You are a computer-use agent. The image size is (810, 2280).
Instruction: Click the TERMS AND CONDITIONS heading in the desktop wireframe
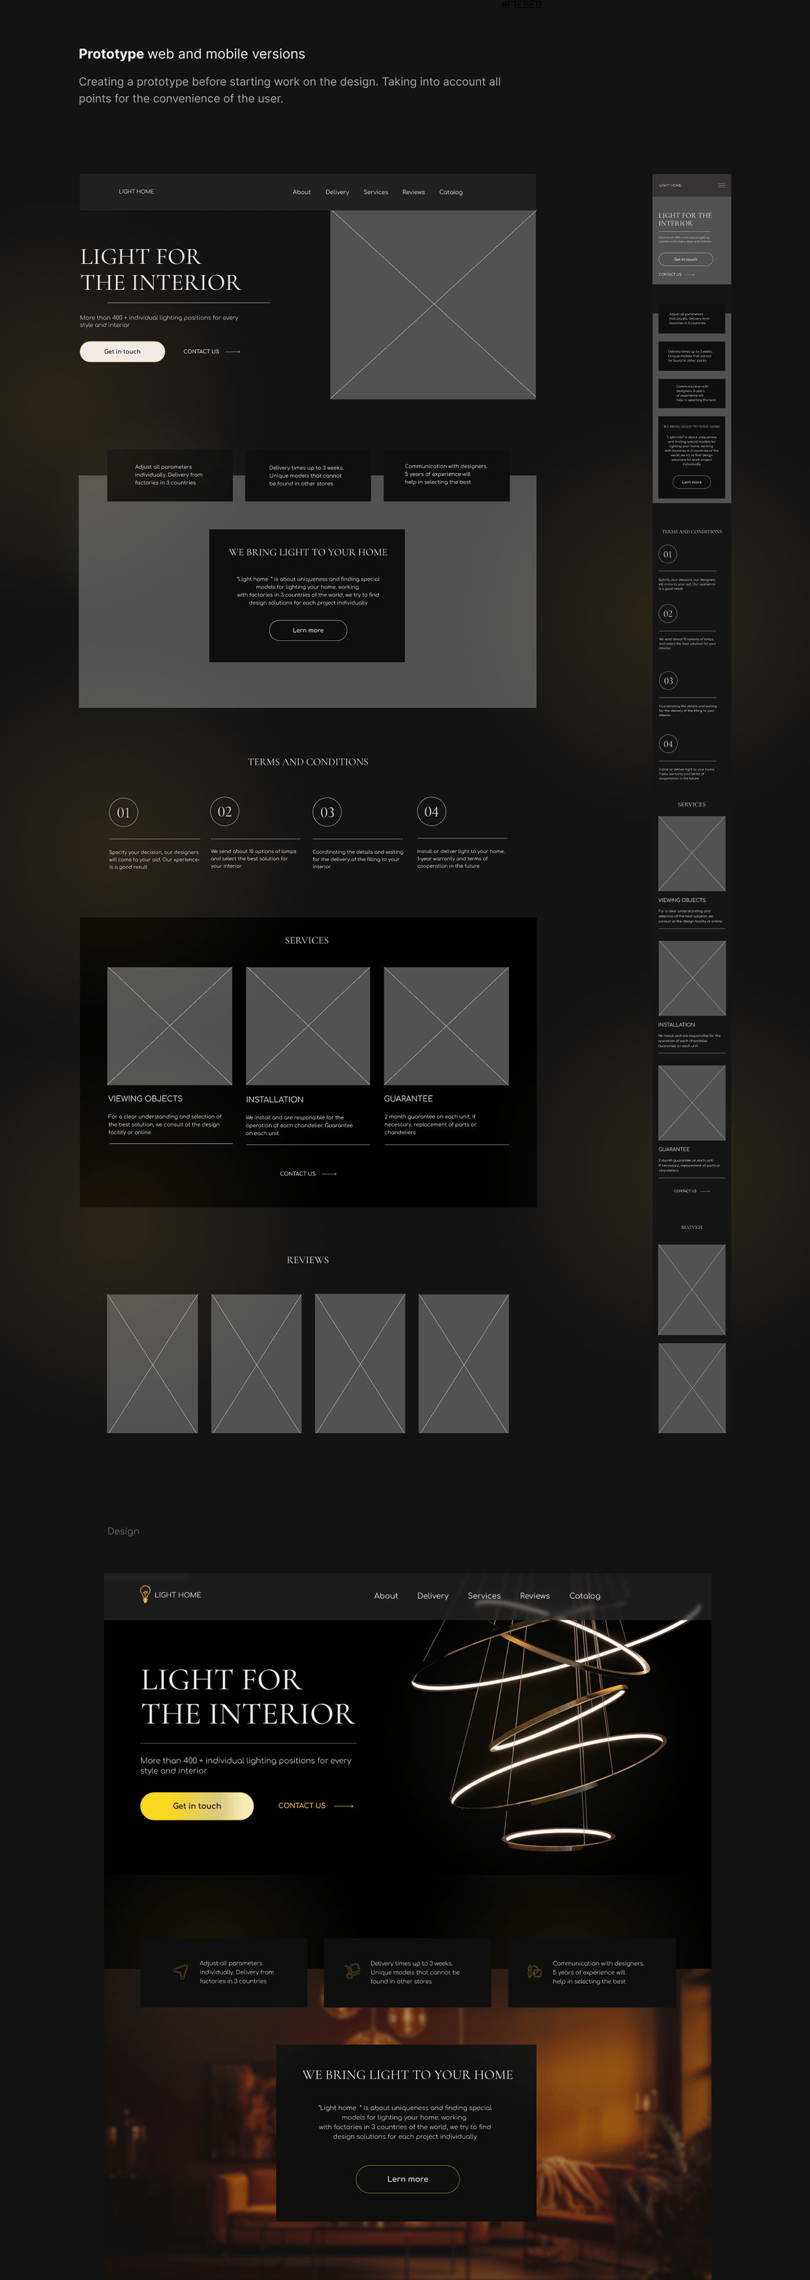(308, 761)
